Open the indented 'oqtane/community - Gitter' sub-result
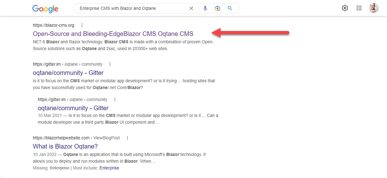The height and width of the screenshot is (178, 387). coord(73,108)
